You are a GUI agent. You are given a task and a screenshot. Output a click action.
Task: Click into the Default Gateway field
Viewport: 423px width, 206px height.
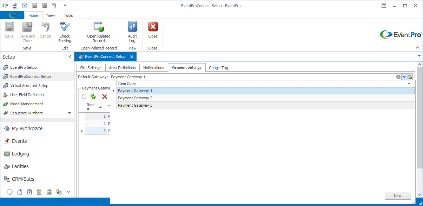[253, 77]
